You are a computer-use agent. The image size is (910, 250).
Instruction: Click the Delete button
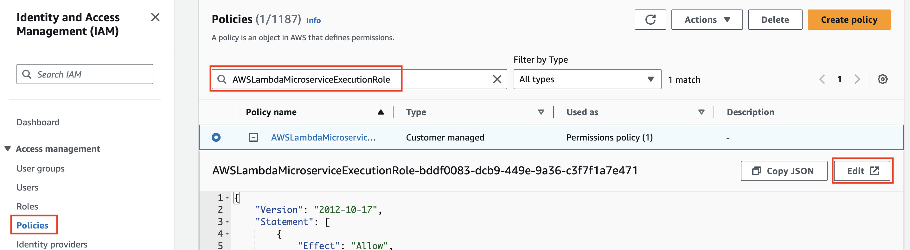(x=775, y=20)
